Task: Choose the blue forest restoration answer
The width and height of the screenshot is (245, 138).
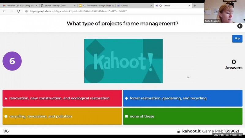Action: [x=183, y=98]
